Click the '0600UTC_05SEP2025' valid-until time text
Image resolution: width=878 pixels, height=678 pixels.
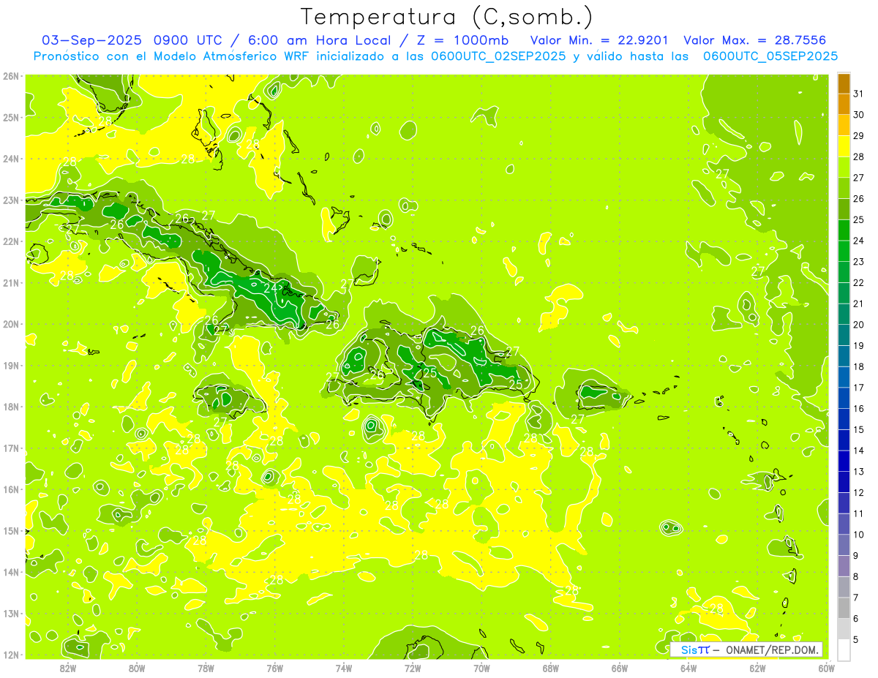pyautogui.click(x=770, y=56)
